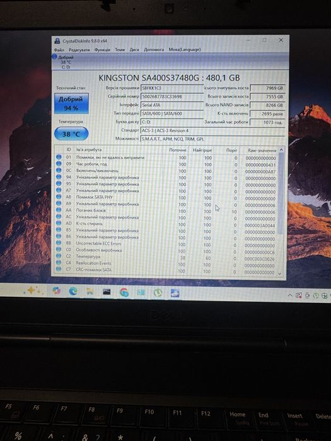Viewport: 331px width, 441px height.
Task: Open the Редагувати menu
Action: 79,50
